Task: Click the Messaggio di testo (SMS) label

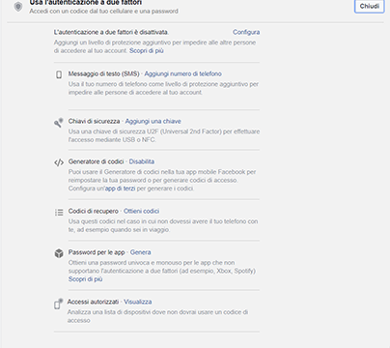Action: tap(103, 73)
